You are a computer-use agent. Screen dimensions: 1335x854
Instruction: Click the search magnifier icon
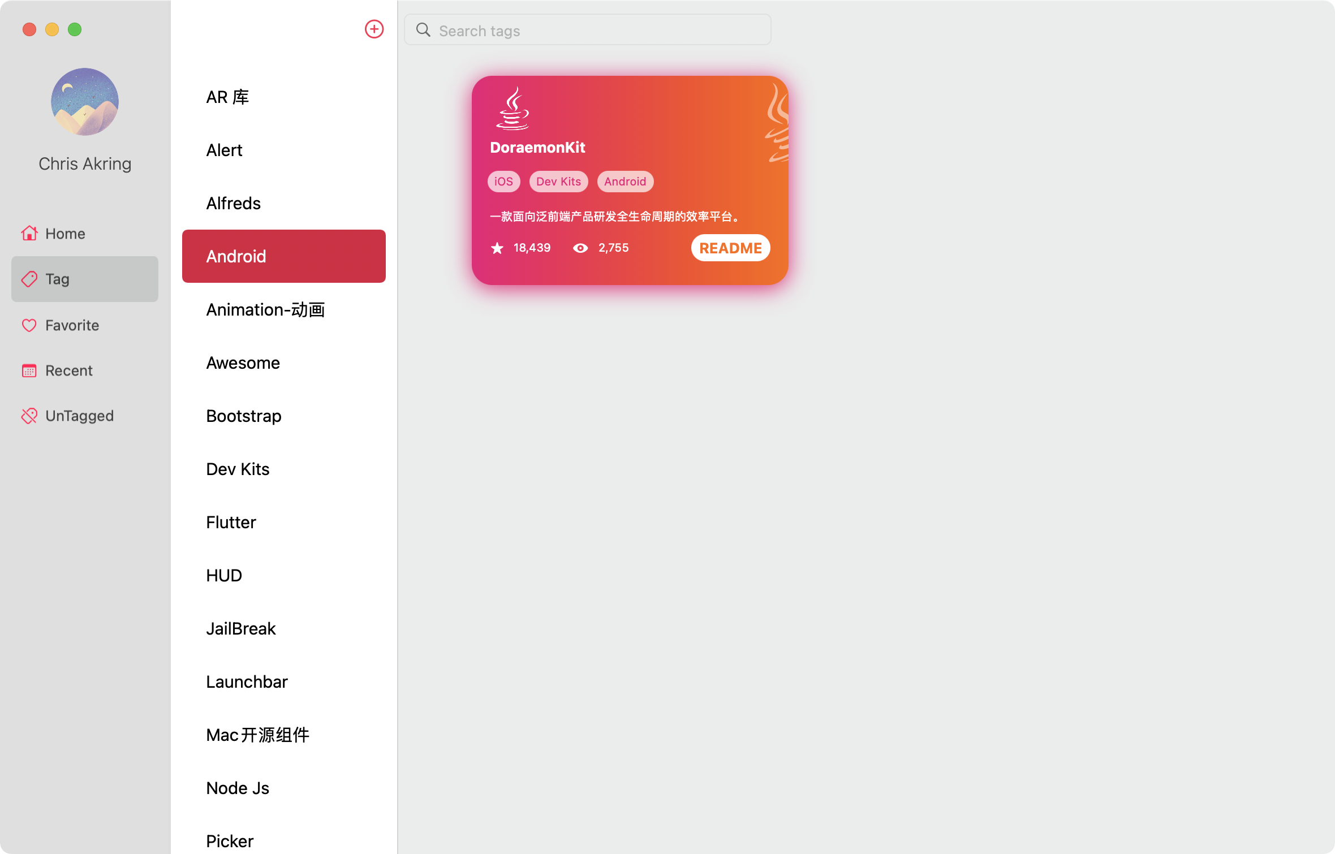(x=423, y=30)
